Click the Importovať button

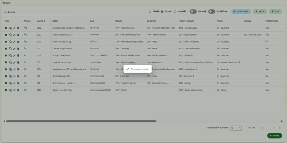241,11
